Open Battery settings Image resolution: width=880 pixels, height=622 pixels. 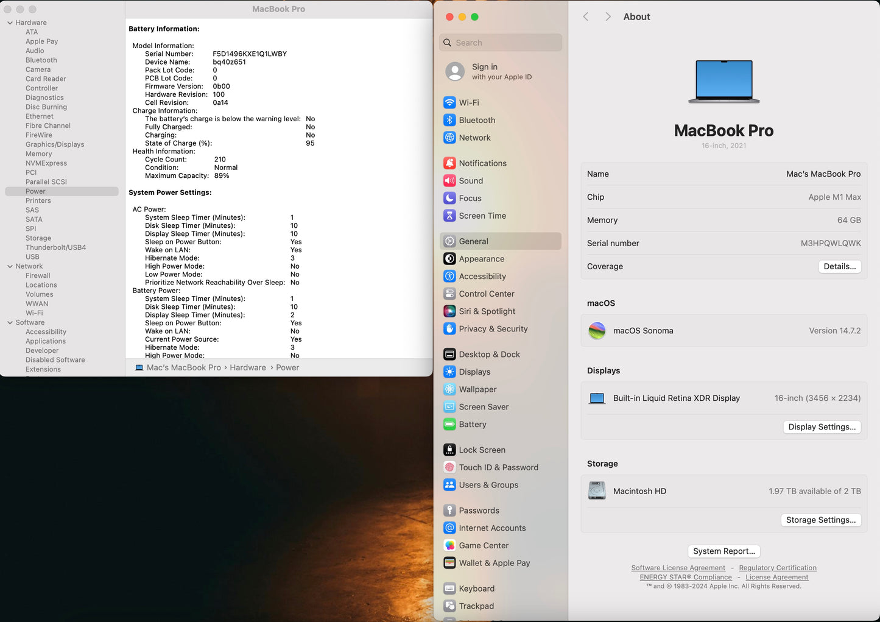point(473,425)
